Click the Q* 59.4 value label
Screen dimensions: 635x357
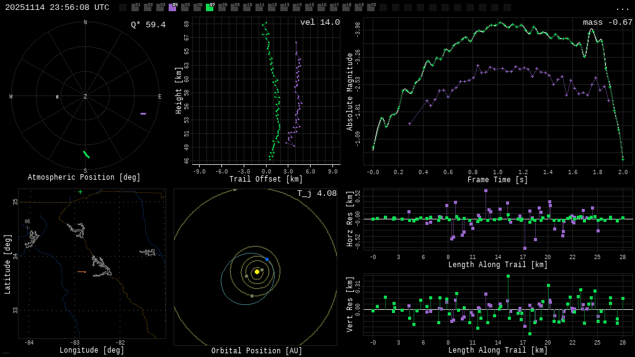pos(148,25)
